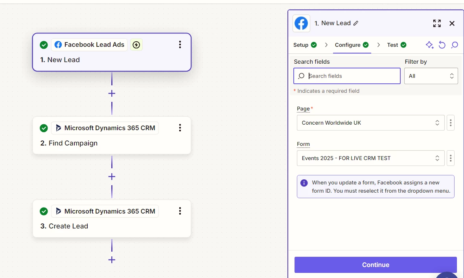Select the '3. Create Lead' step card
This screenshot has width=464, height=278.
coord(112,219)
